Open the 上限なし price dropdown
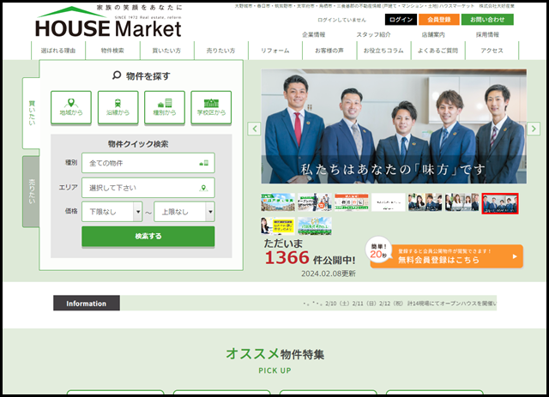Viewport: 549px width, 397px height. pyautogui.click(x=184, y=212)
